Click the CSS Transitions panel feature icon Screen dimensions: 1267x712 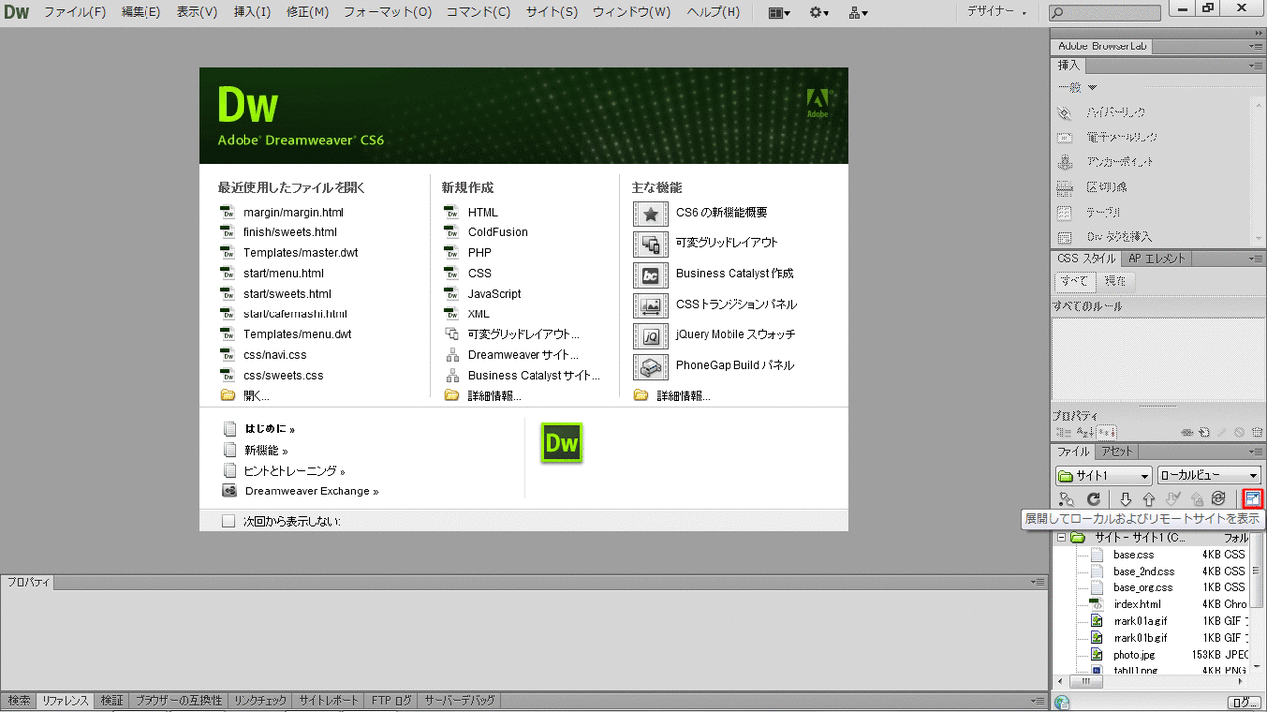pyautogui.click(x=651, y=305)
